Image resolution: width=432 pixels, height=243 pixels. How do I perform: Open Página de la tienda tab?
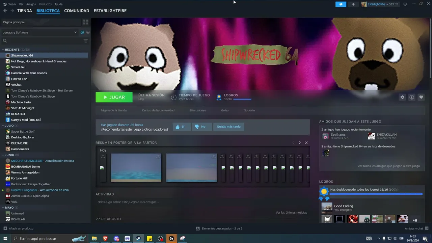coord(113,110)
